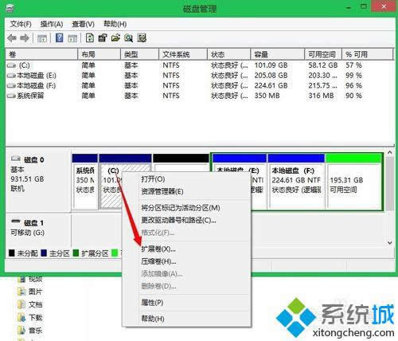Click the magnifier search toolbar icon
Image resolution: width=398 pixels, height=341 pixels.
point(128,38)
